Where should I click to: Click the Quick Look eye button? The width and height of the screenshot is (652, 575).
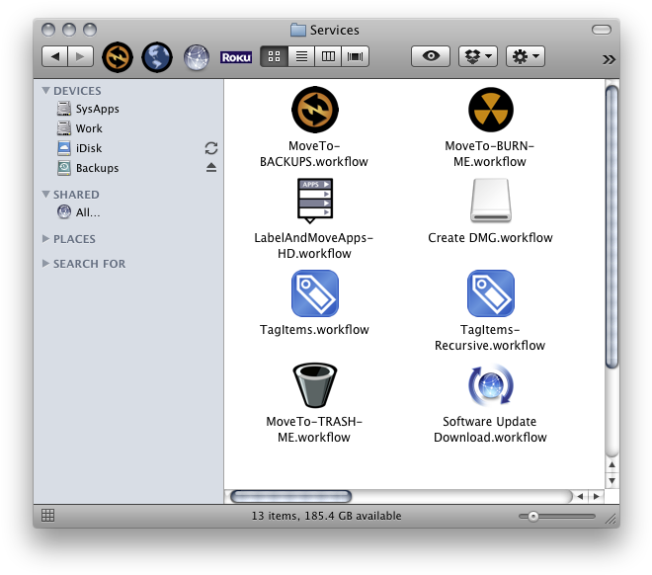pyautogui.click(x=431, y=57)
